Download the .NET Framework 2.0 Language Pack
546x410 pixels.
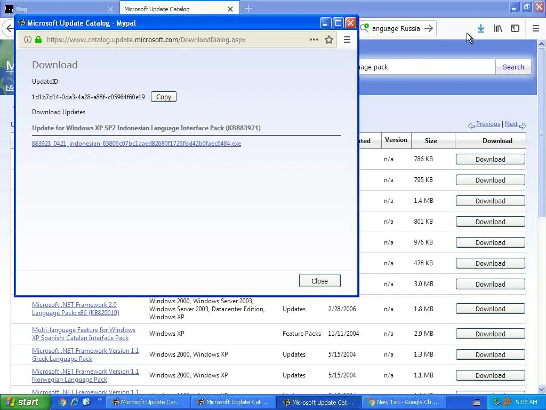tap(491, 309)
